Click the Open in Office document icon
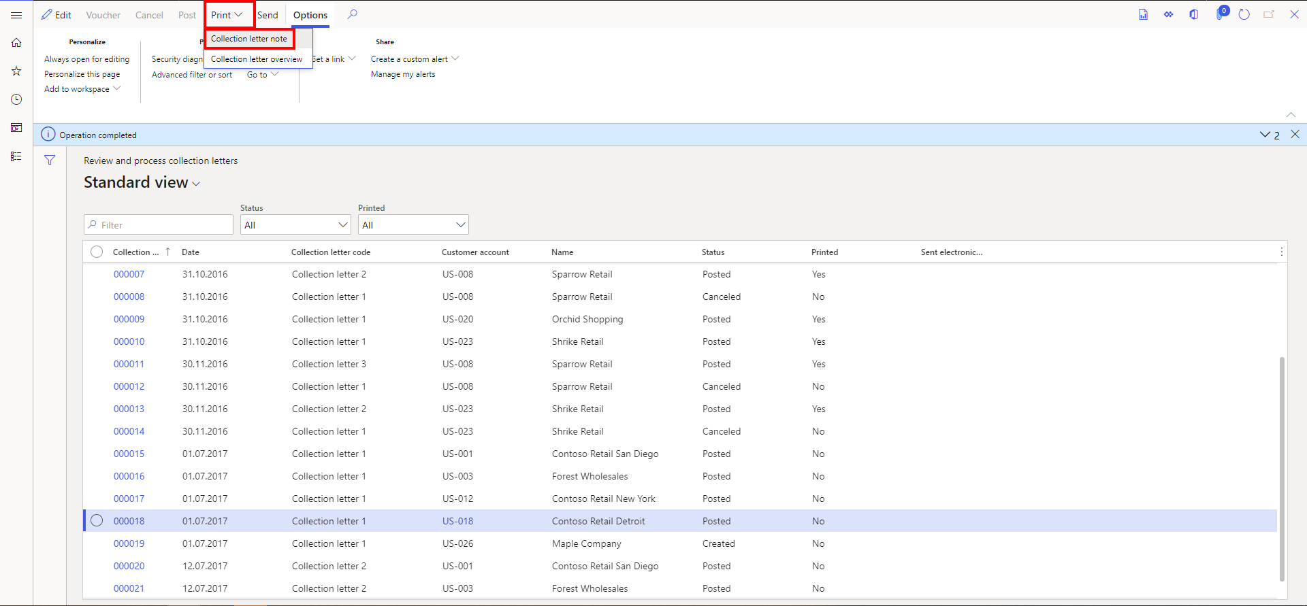The height and width of the screenshot is (606, 1307). pos(1143,14)
